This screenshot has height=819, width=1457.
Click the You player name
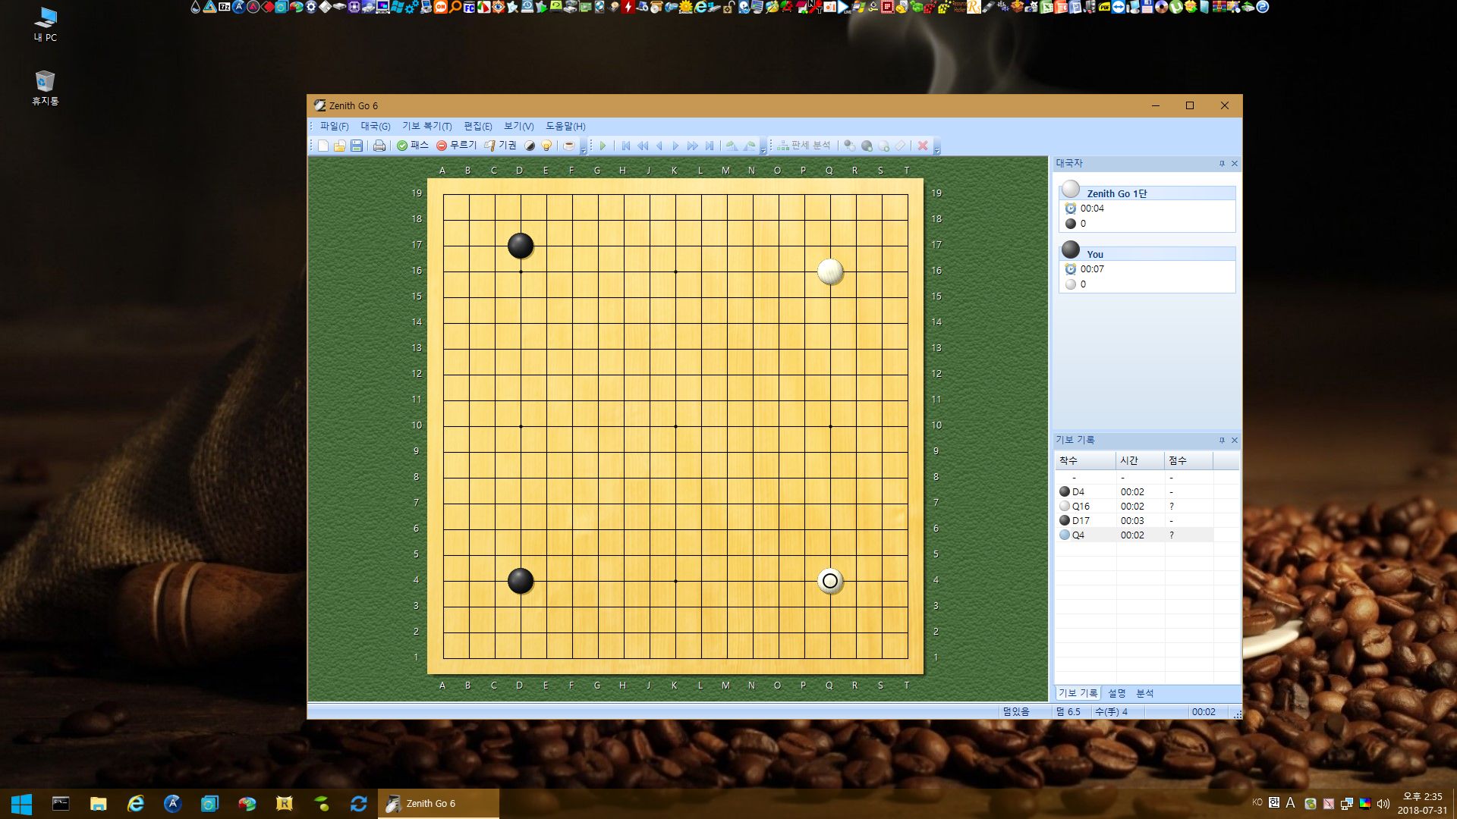(1095, 254)
